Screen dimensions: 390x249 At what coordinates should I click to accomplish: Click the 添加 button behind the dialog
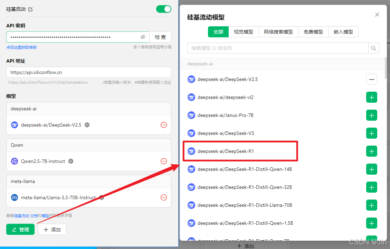coord(246,246)
